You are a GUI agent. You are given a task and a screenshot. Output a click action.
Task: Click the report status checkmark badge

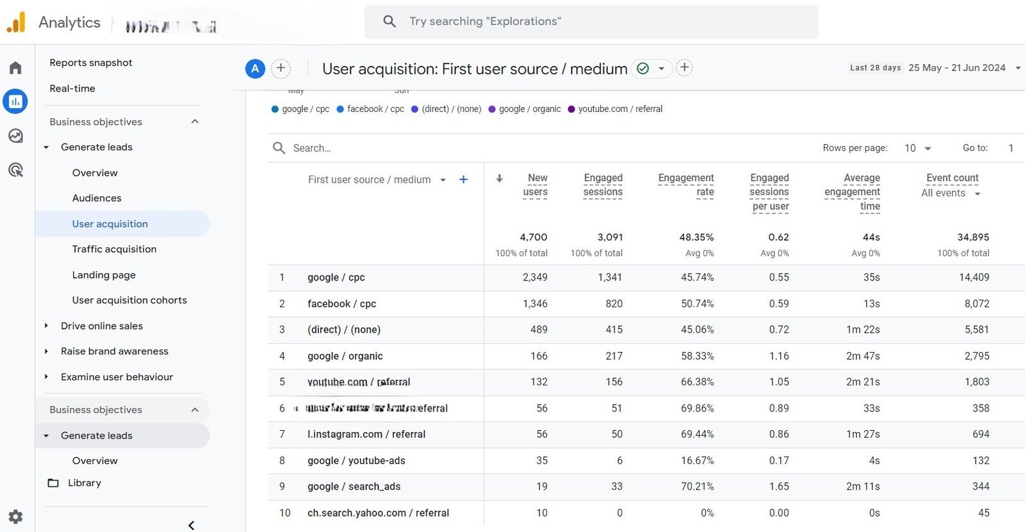643,69
